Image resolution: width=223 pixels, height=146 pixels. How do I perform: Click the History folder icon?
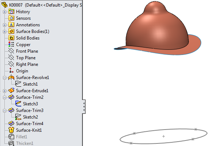click(11, 12)
